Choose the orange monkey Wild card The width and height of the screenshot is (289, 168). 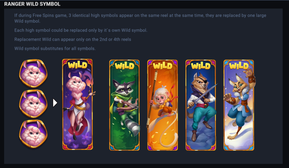(x=163, y=105)
